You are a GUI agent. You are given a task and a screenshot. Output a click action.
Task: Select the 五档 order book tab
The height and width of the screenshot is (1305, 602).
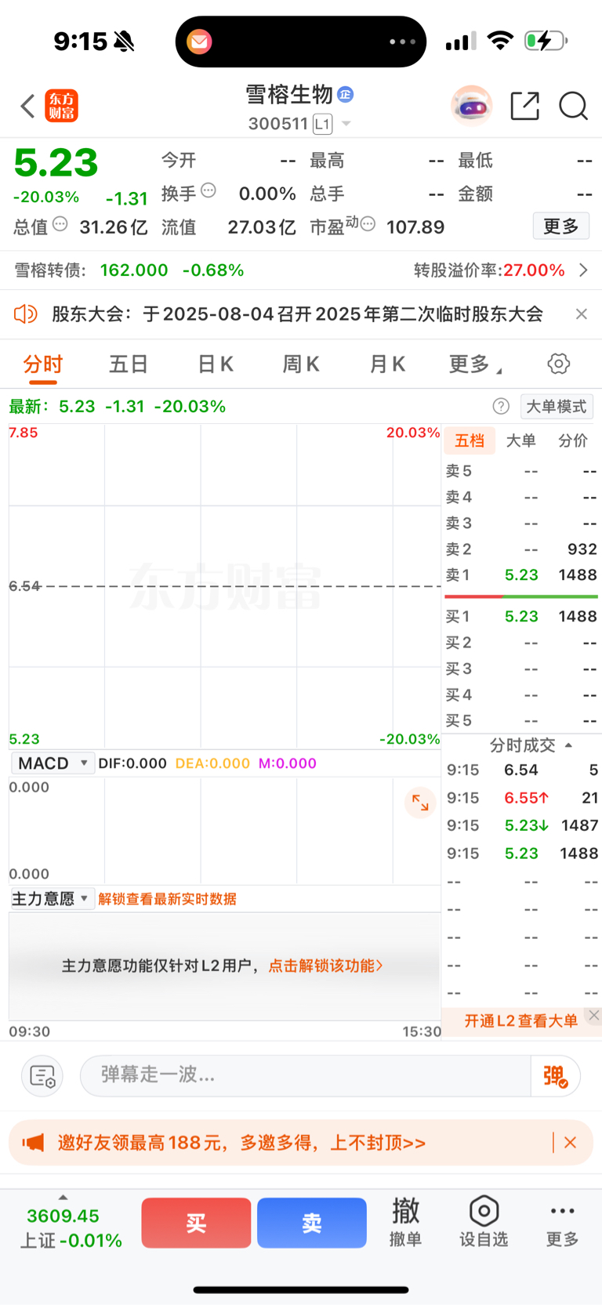[470, 440]
